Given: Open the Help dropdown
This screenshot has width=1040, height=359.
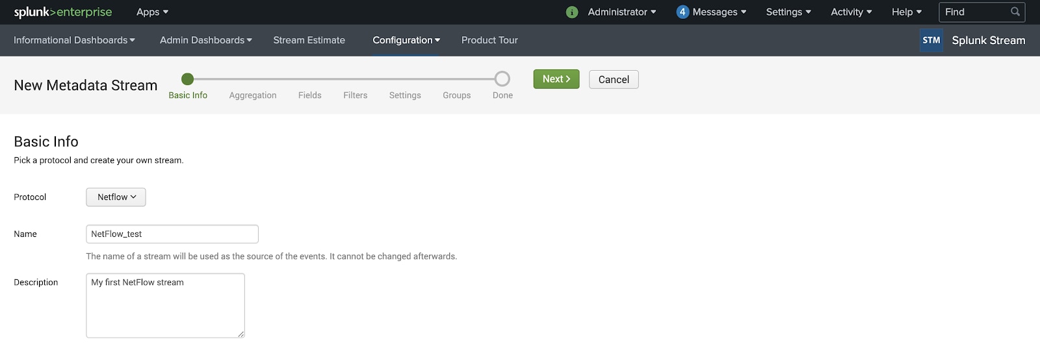Looking at the screenshot, I should 907,12.
